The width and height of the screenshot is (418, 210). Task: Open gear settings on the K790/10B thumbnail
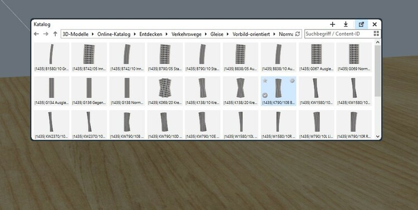[x=292, y=80]
